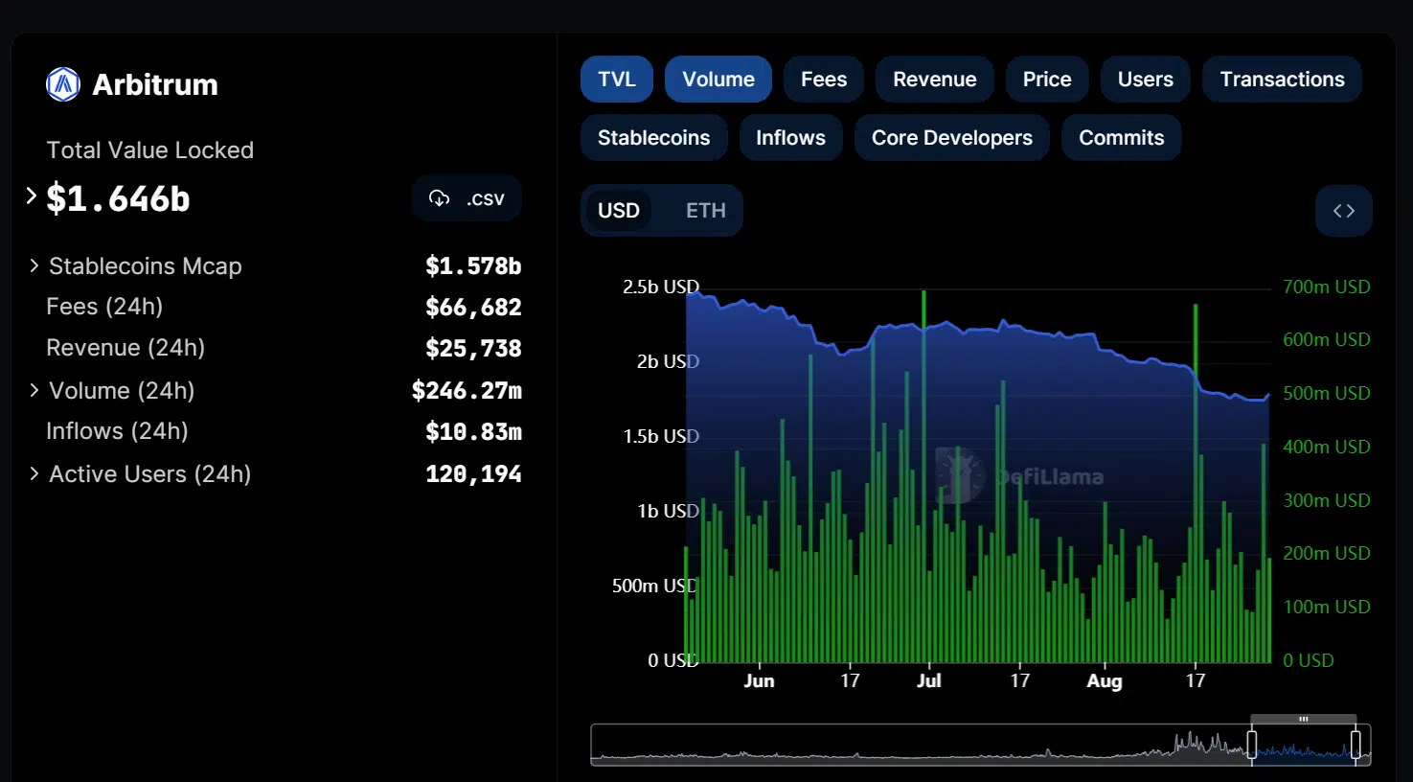
Task: Click the Arbitrum logo icon
Action: point(63,84)
